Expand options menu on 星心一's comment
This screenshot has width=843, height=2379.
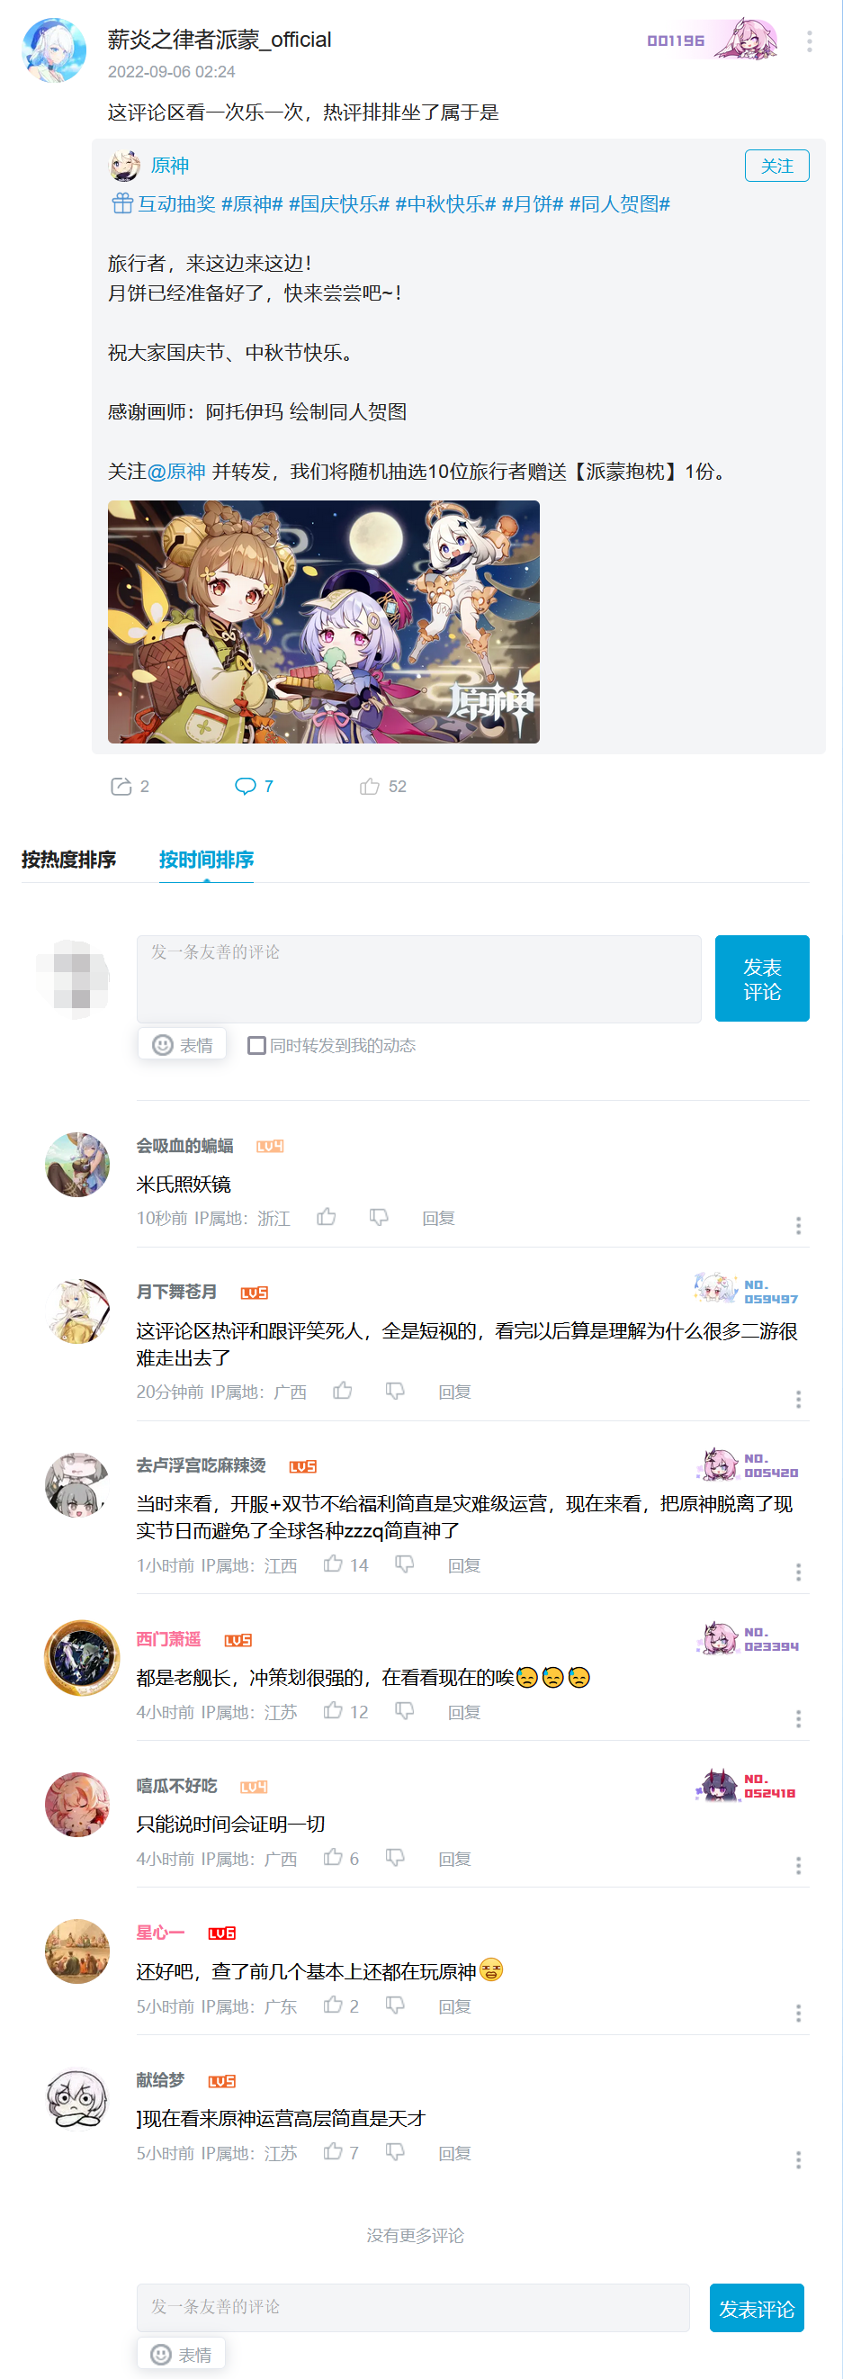coord(798,2014)
